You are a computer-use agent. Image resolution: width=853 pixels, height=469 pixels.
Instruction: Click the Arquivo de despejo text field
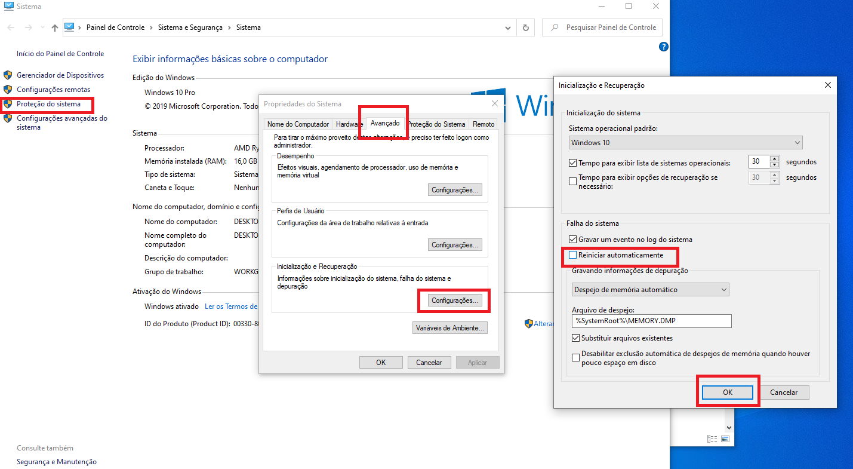coord(651,321)
